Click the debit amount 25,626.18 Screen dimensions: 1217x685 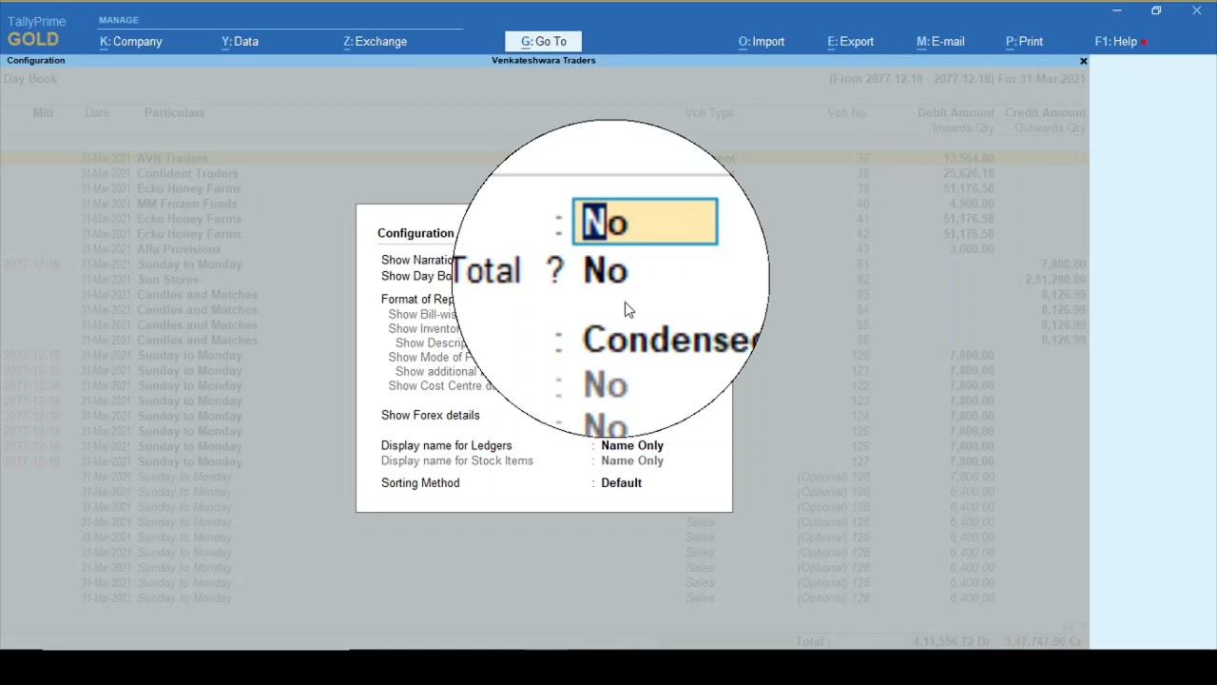pos(969,173)
